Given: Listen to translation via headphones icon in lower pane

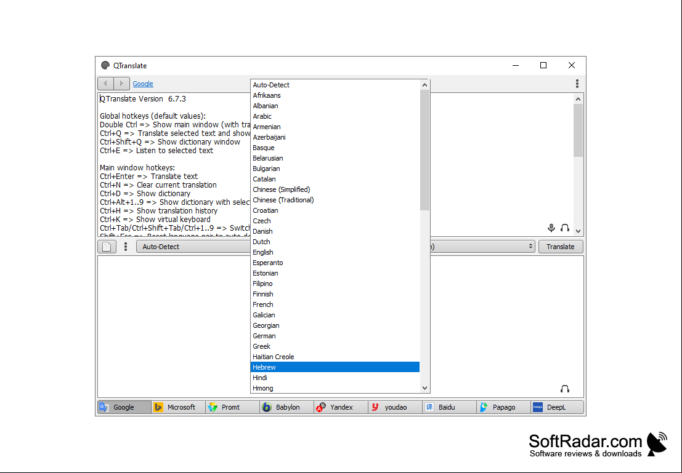Looking at the screenshot, I should (564, 389).
